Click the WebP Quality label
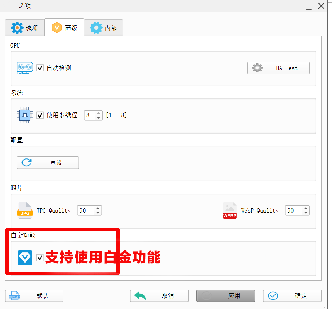 tap(260, 211)
